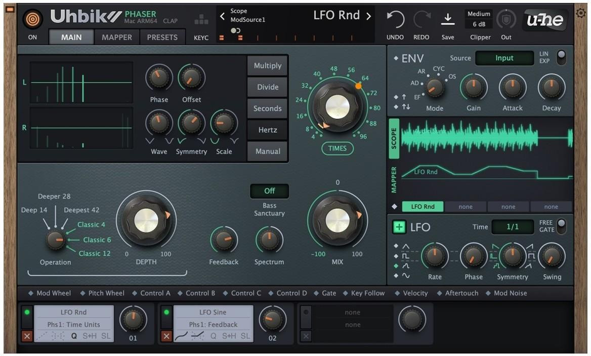Open Phs1: Feedback target field
This screenshot has height=356, width=591.
[213, 324]
